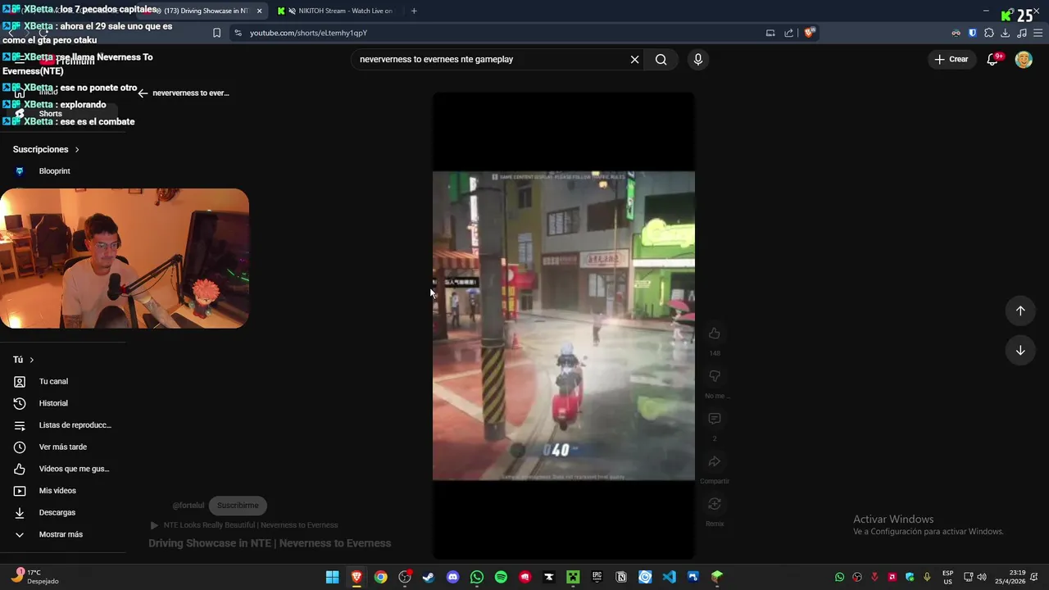Open the browser extensions puzzle icon

tap(989, 33)
